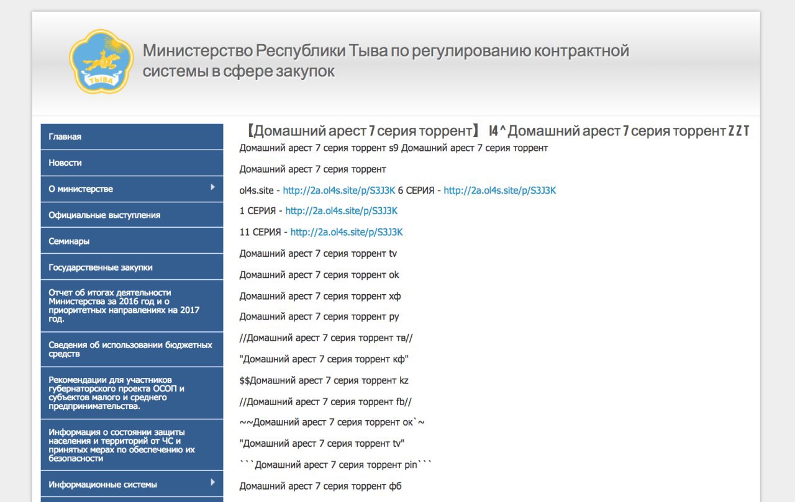Click the ministry name header title
Image resolution: width=795 pixels, height=502 pixels.
point(386,61)
